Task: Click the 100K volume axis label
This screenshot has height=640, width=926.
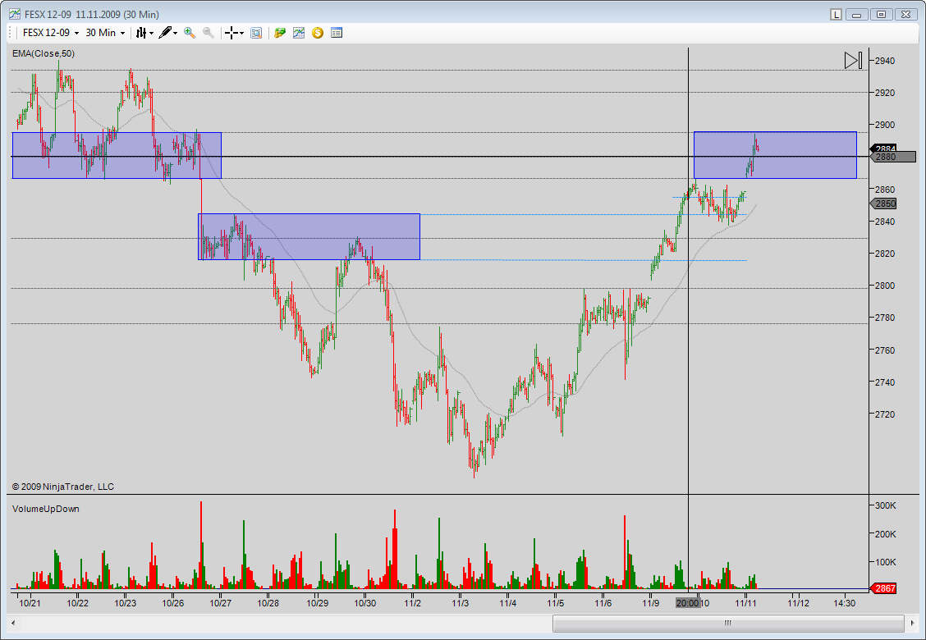Action: coord(885,562)
